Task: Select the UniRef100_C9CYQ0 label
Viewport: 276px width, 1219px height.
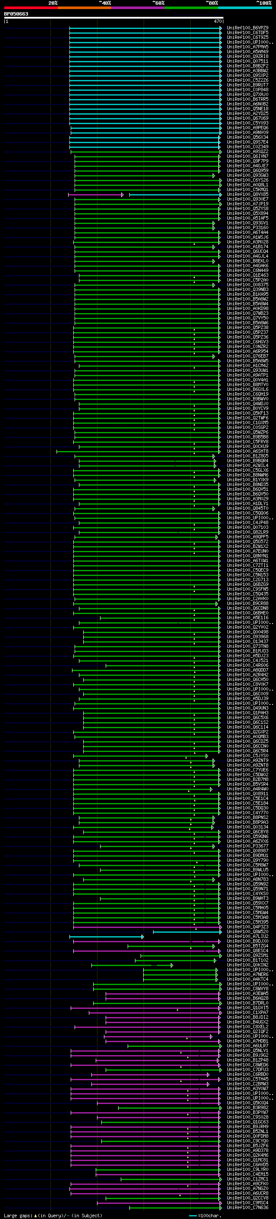Action: coord(247,1140)
